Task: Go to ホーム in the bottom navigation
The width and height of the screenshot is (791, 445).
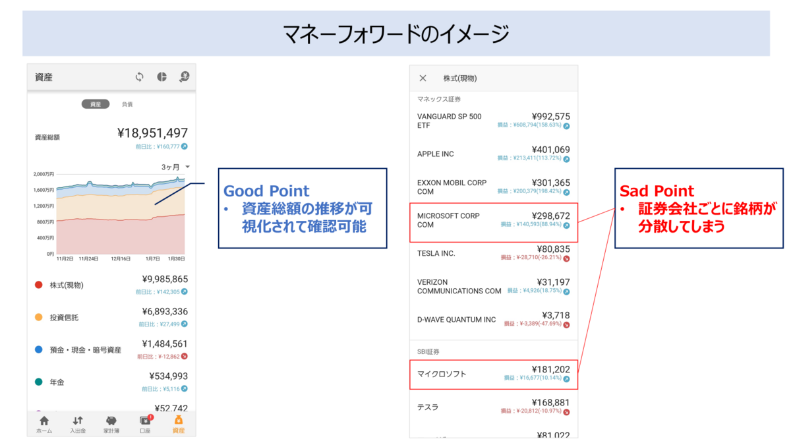Action: tap(44, 425)
